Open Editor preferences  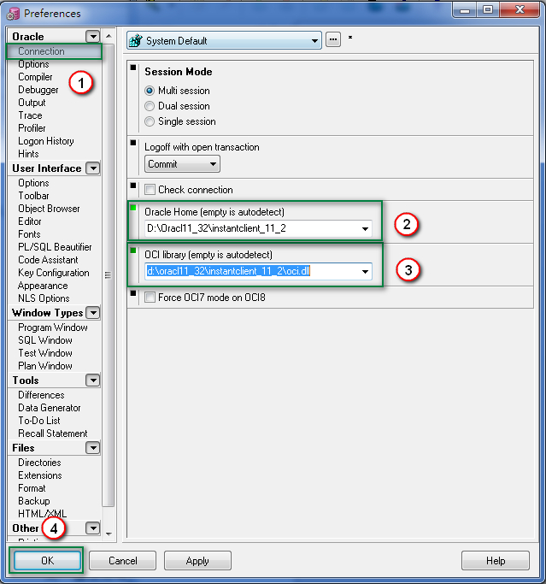click(x=30, y=221)
